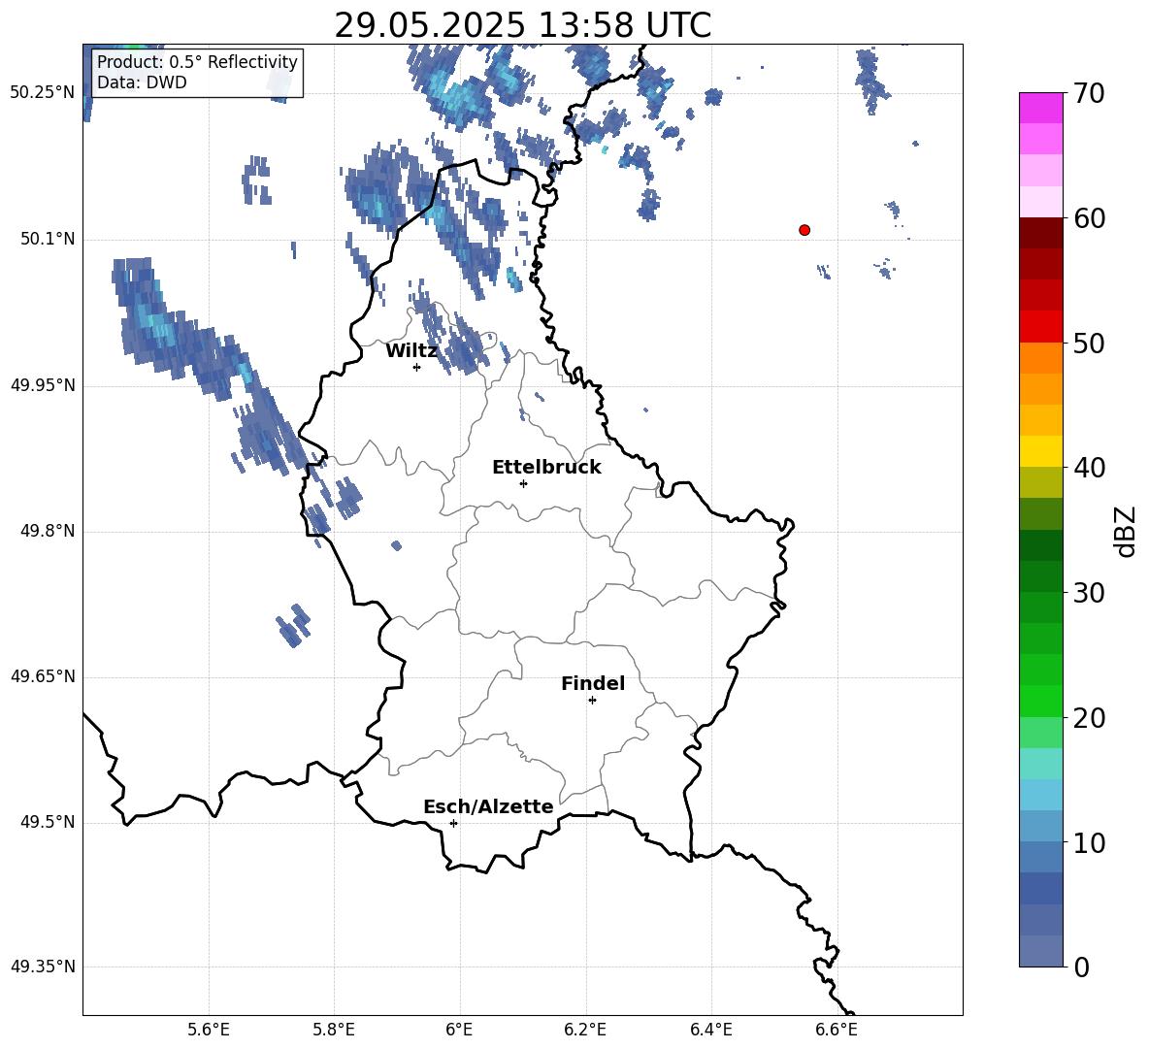Click the 5.6°E longitude label

tap(209, 1030)
